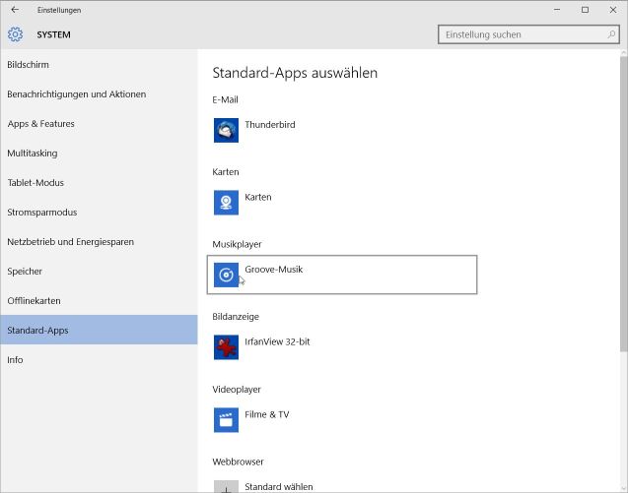This screenshot has height=493, width=628.
Task: Change the IrfanView 32-bit default label
Action: point(277,341)
